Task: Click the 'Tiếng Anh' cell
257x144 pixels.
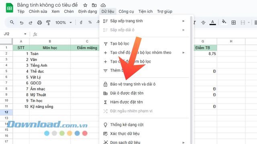Action: point(50,66)
